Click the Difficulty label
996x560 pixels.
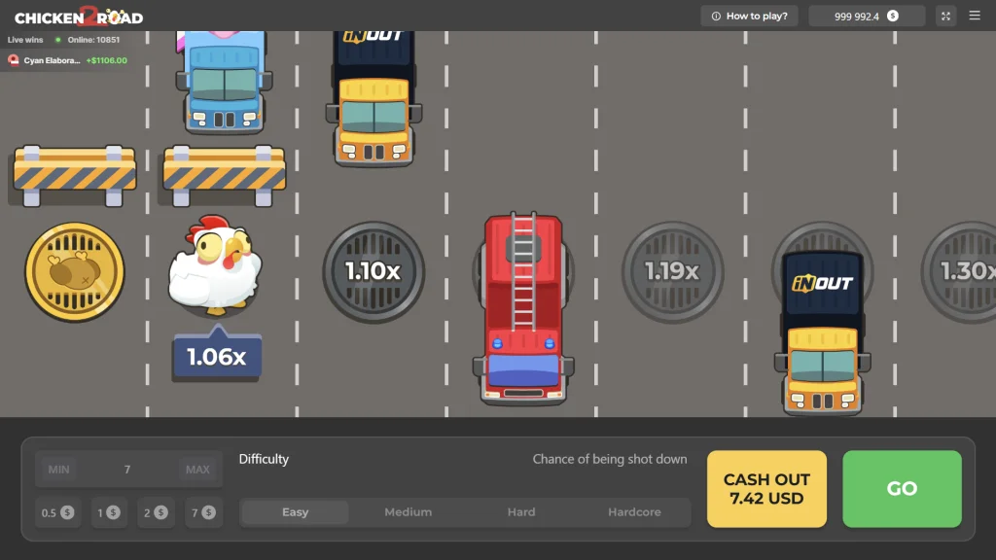tap(264, 459)
